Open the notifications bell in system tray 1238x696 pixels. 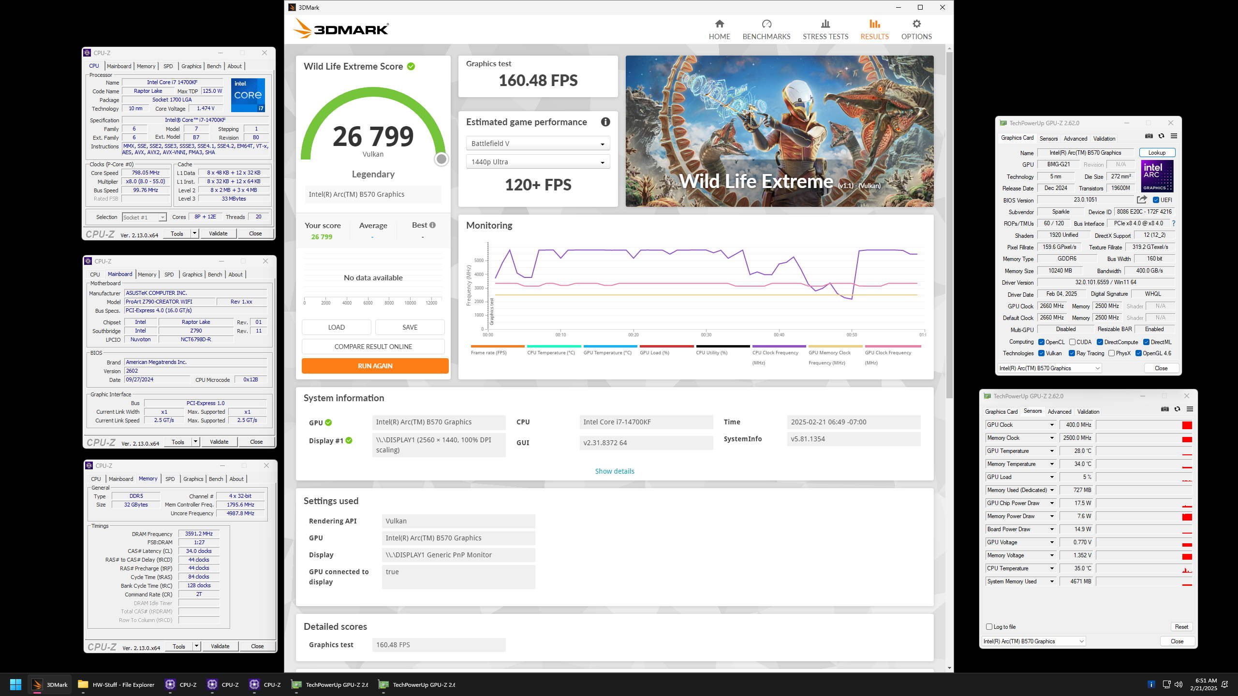pos(1225,684)
